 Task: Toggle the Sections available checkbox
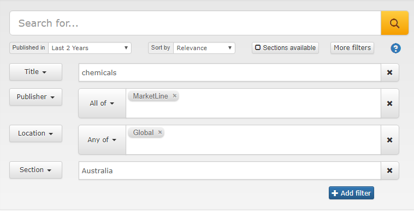(x=285, y=47)
